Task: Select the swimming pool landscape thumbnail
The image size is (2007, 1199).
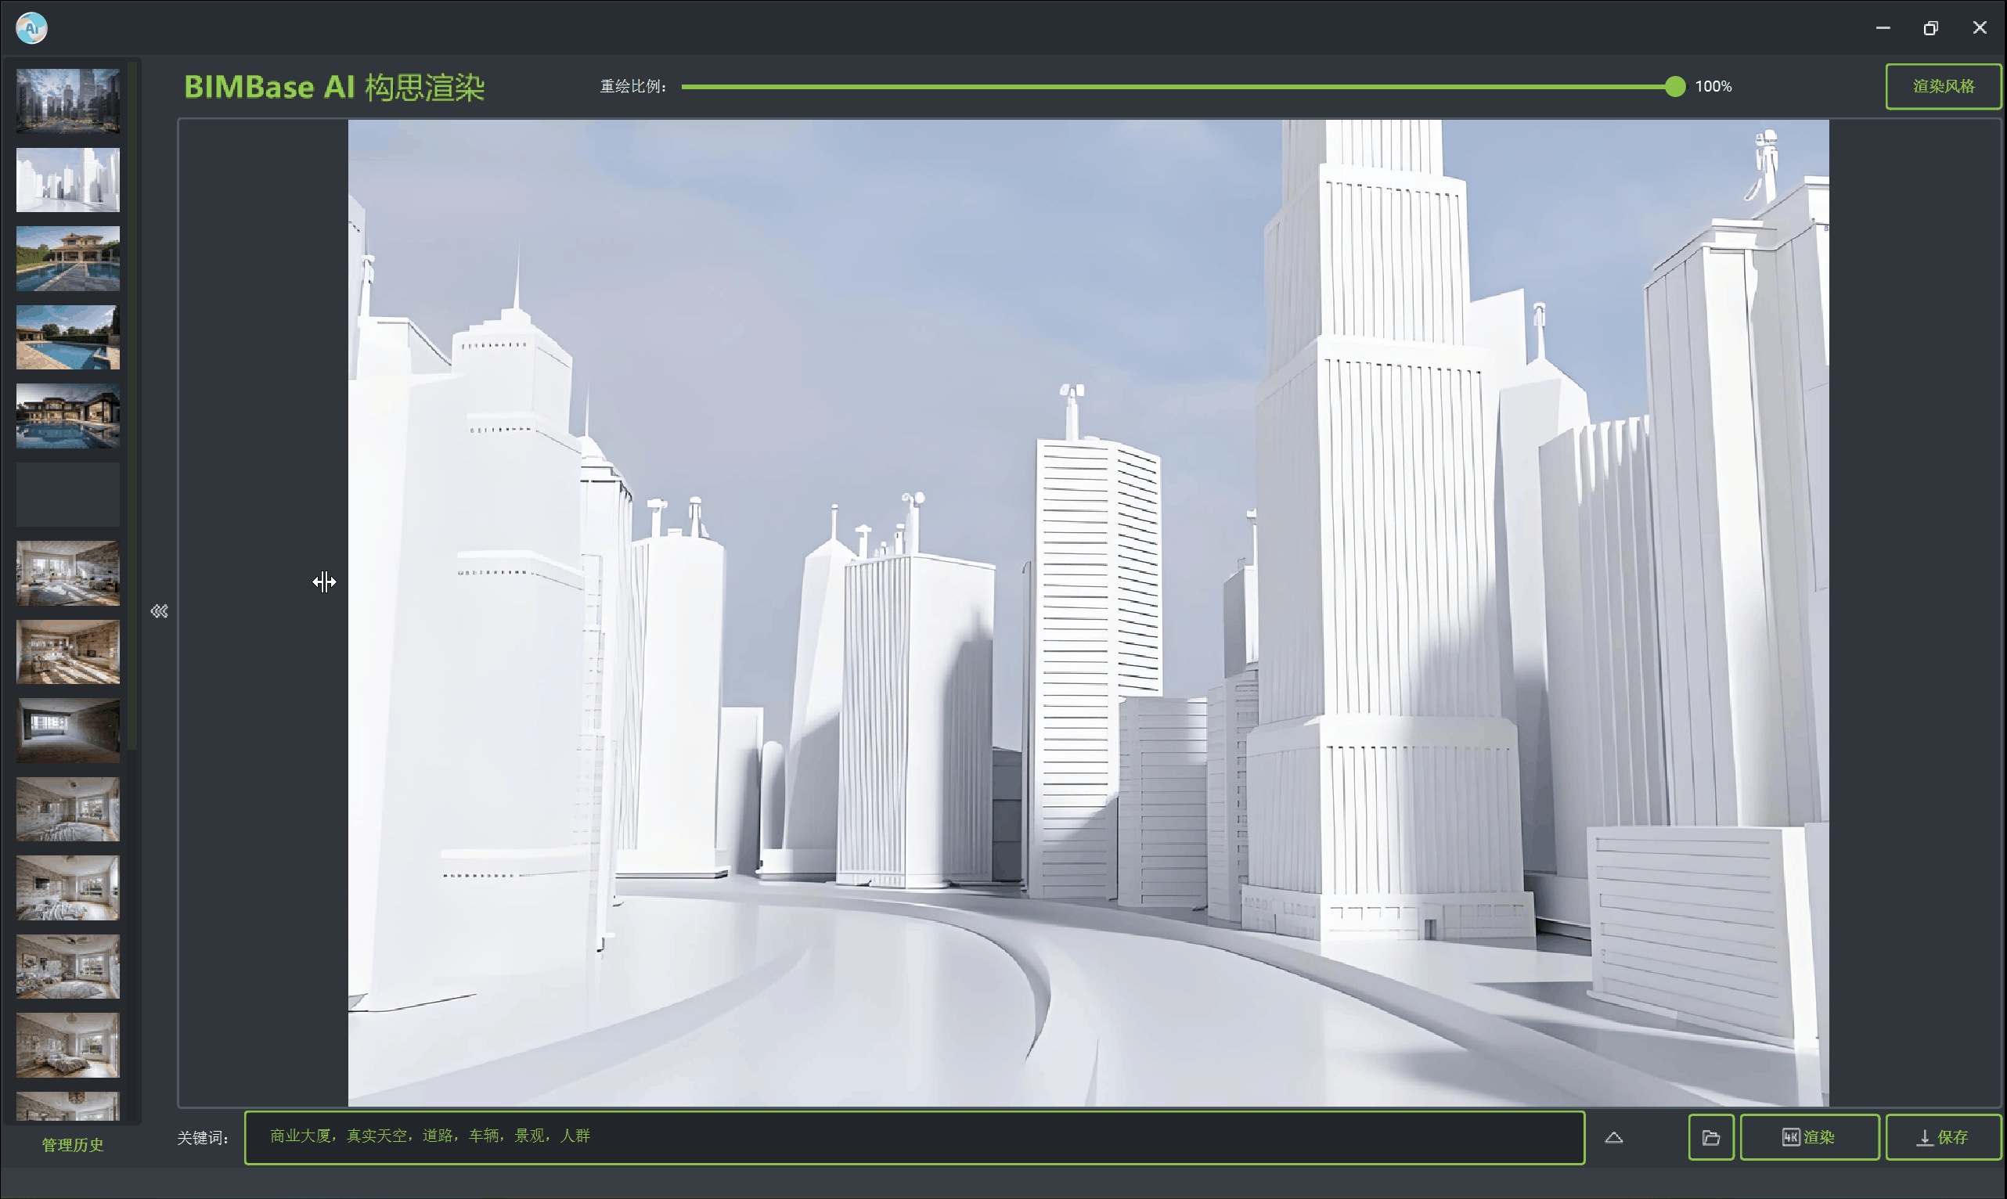Action: (x=68, y=337)
